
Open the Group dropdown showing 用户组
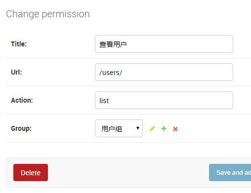click(x=119, y=128)
